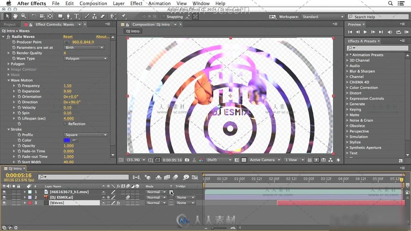Open the Parameters are set at dropdown
The height and width of the screenshot is (231, 411).
pyautogui.click(x=84, y=47)
